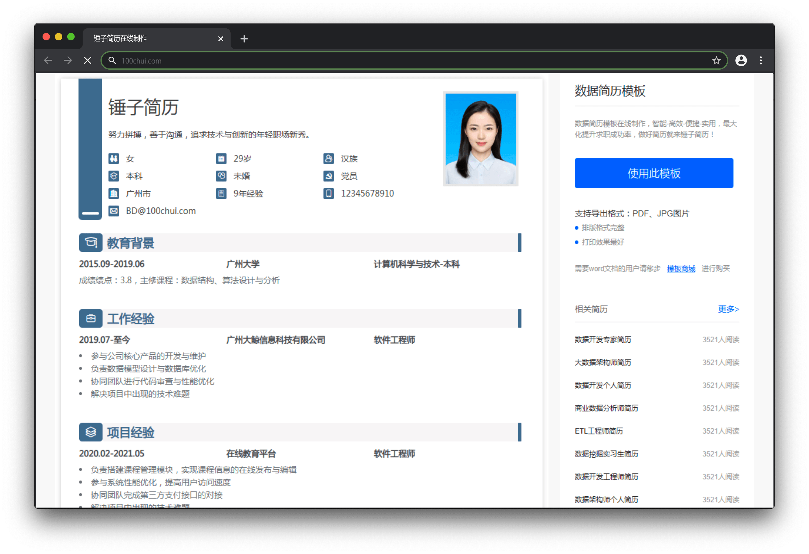Click the education icon beside 本科
This screenshot has height=554, width=809.
pos(113,176)
